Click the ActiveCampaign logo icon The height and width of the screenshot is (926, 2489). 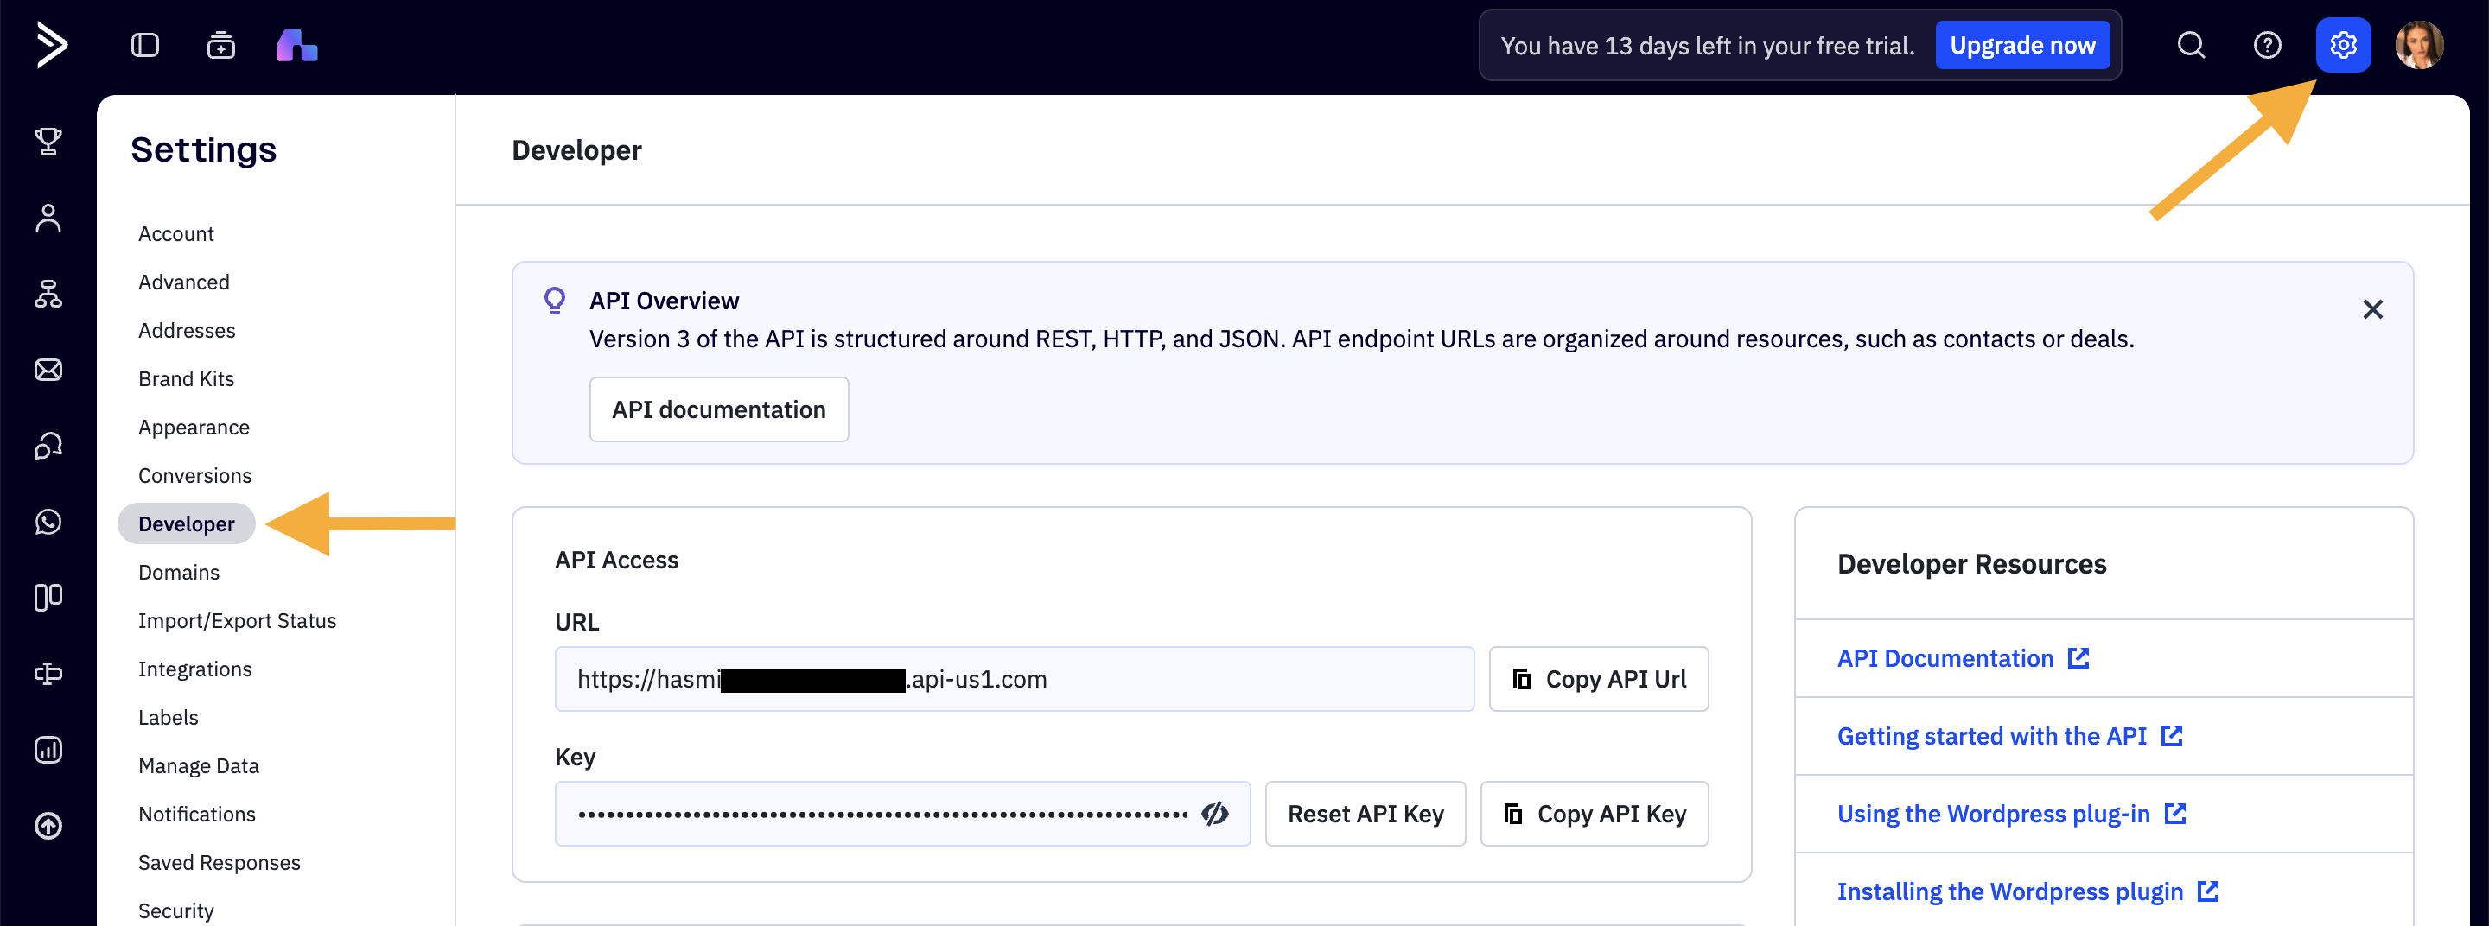click(x=51, y=46)
